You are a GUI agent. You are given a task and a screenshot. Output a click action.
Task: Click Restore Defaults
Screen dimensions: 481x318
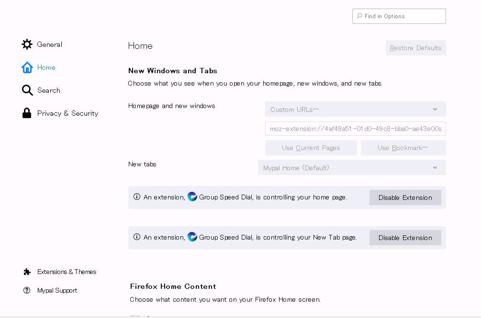tap(415, 48)
